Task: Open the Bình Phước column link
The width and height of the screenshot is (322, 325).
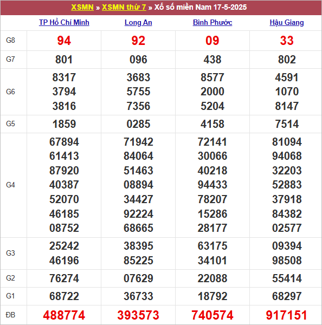Action: point(212,22)
